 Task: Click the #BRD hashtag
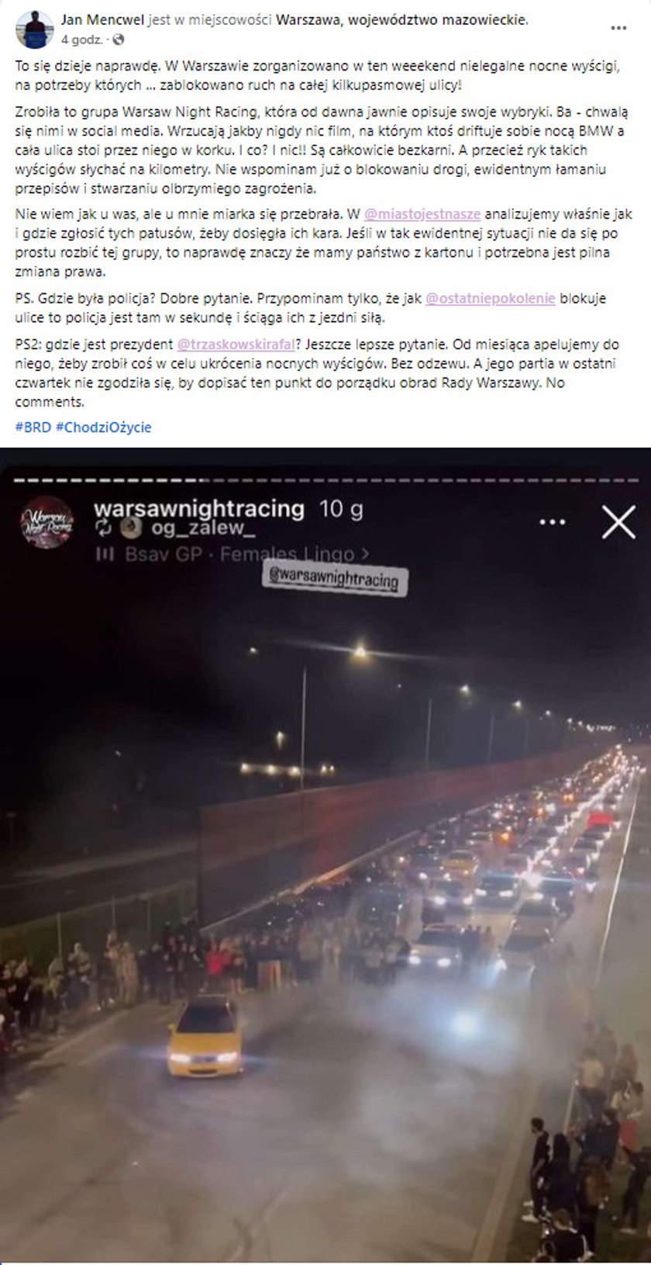pos(33,427)
